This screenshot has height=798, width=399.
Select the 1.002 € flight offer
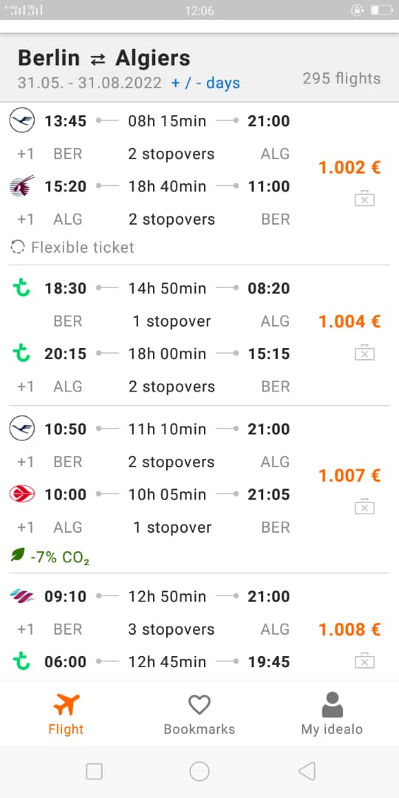pos(199,184)
